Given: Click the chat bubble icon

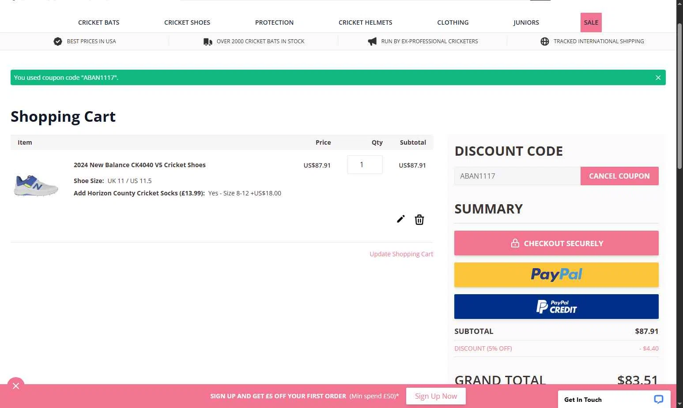Looking at the screenshot, I should click(x=659, y=399).
